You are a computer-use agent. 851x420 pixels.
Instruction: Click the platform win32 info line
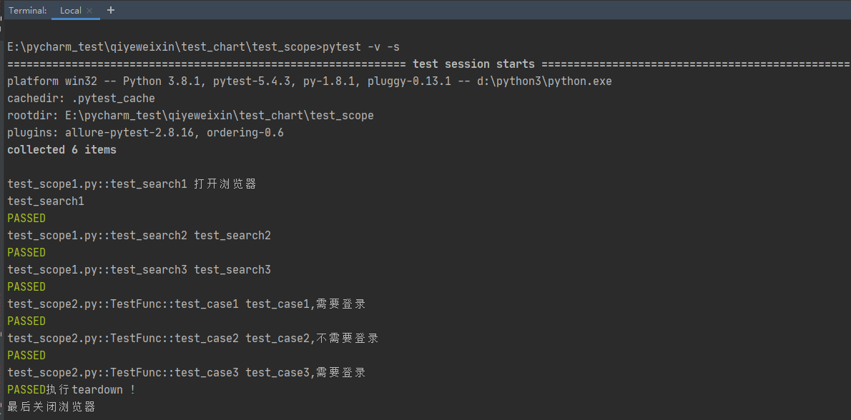coord(309,81)
